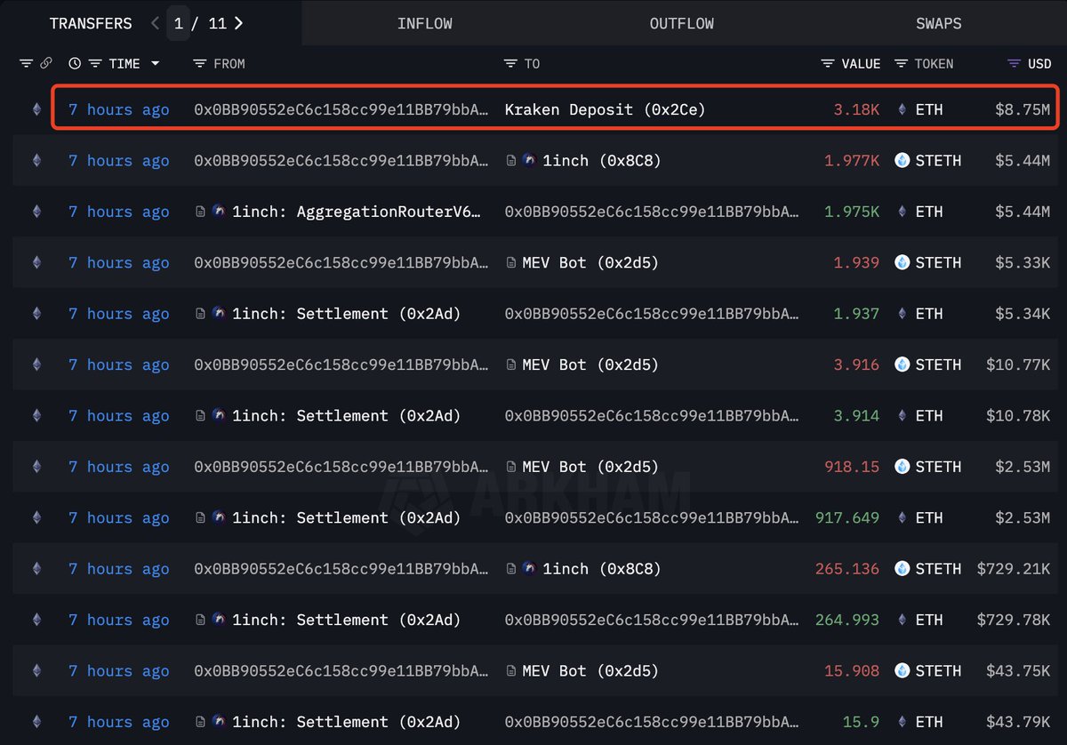
Task: Click the clock icon in the TIME header
Action: (75, 63)
